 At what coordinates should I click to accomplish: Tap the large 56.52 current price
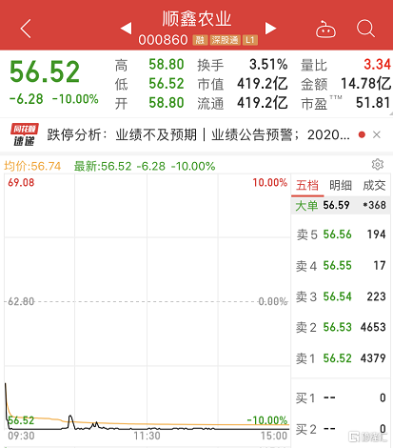click(45, 71)
